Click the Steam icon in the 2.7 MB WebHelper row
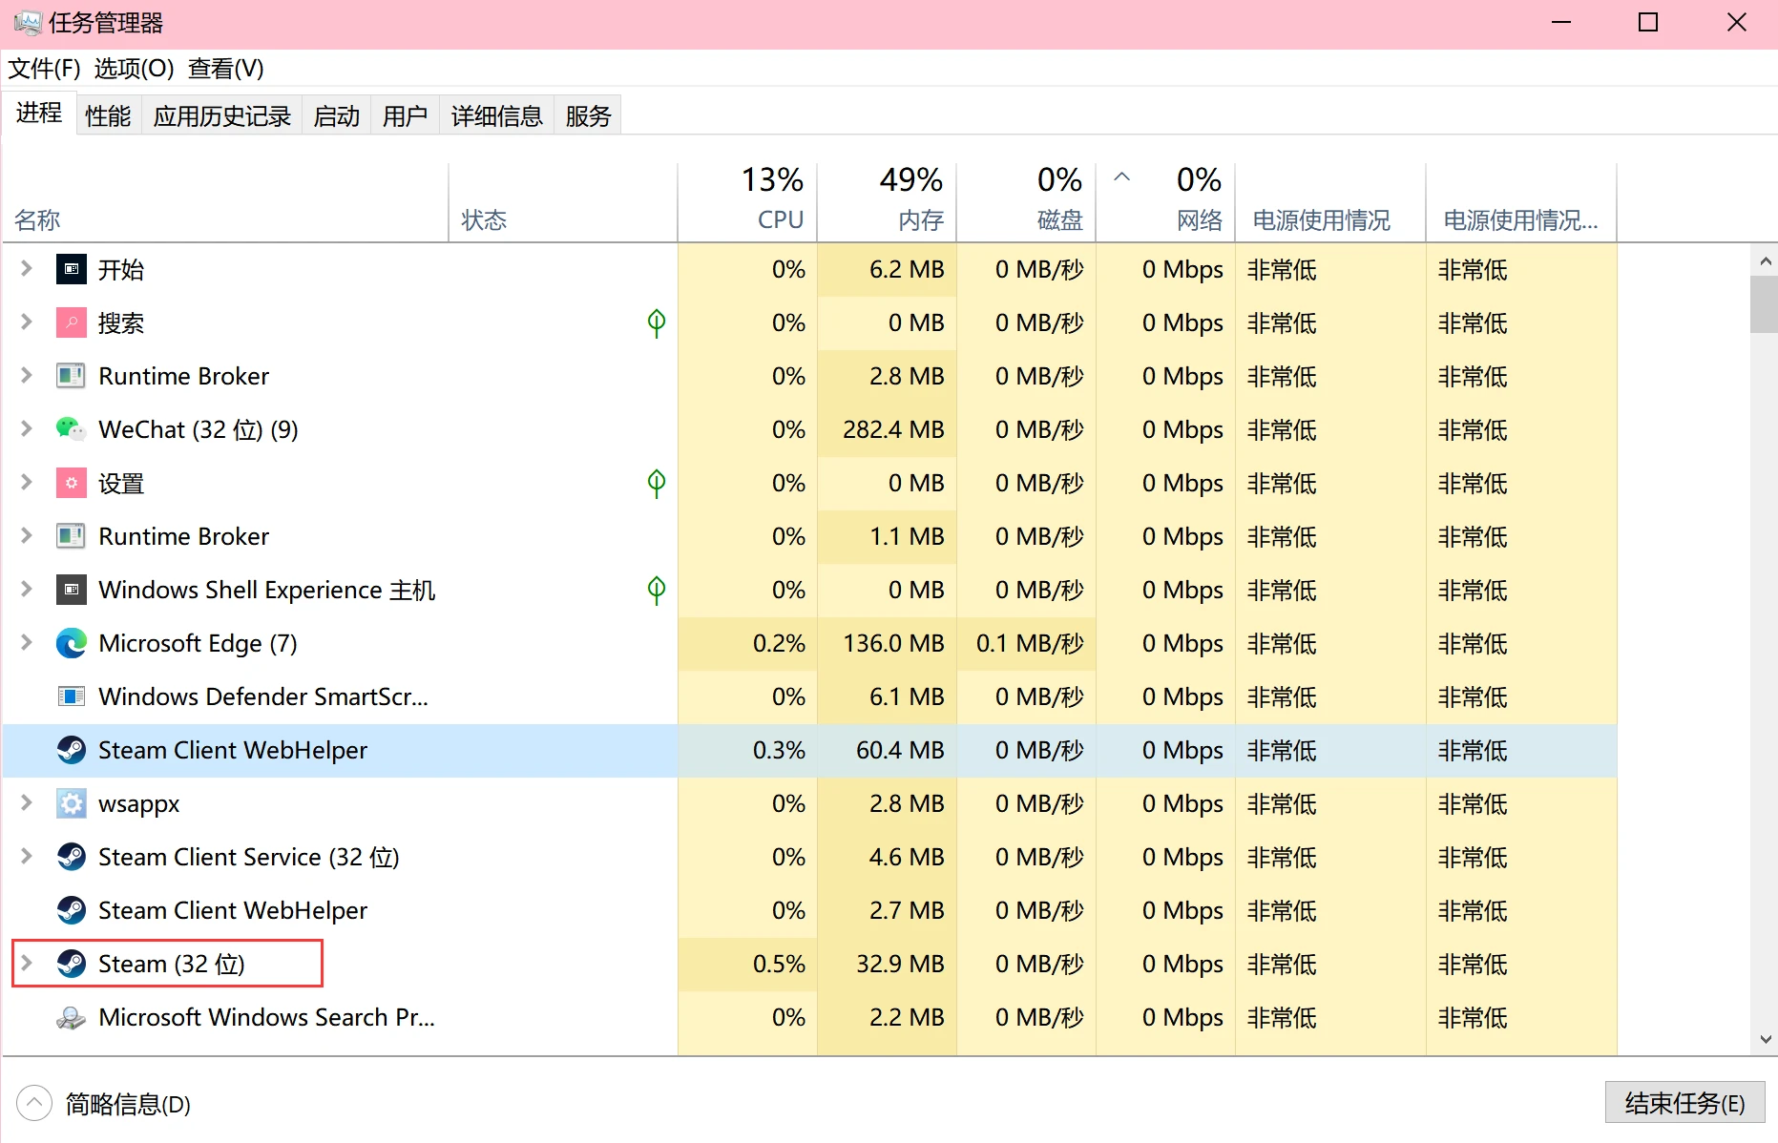1778x1143 pixels. click(71, 911)
